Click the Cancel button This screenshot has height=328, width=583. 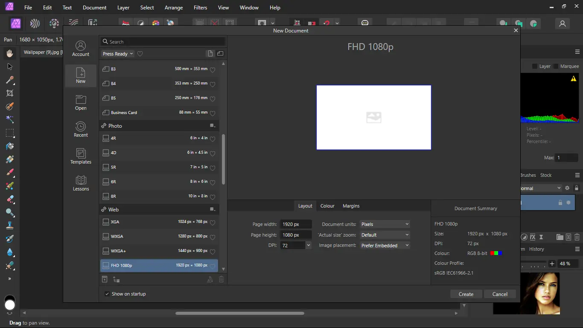pos(500,294)
